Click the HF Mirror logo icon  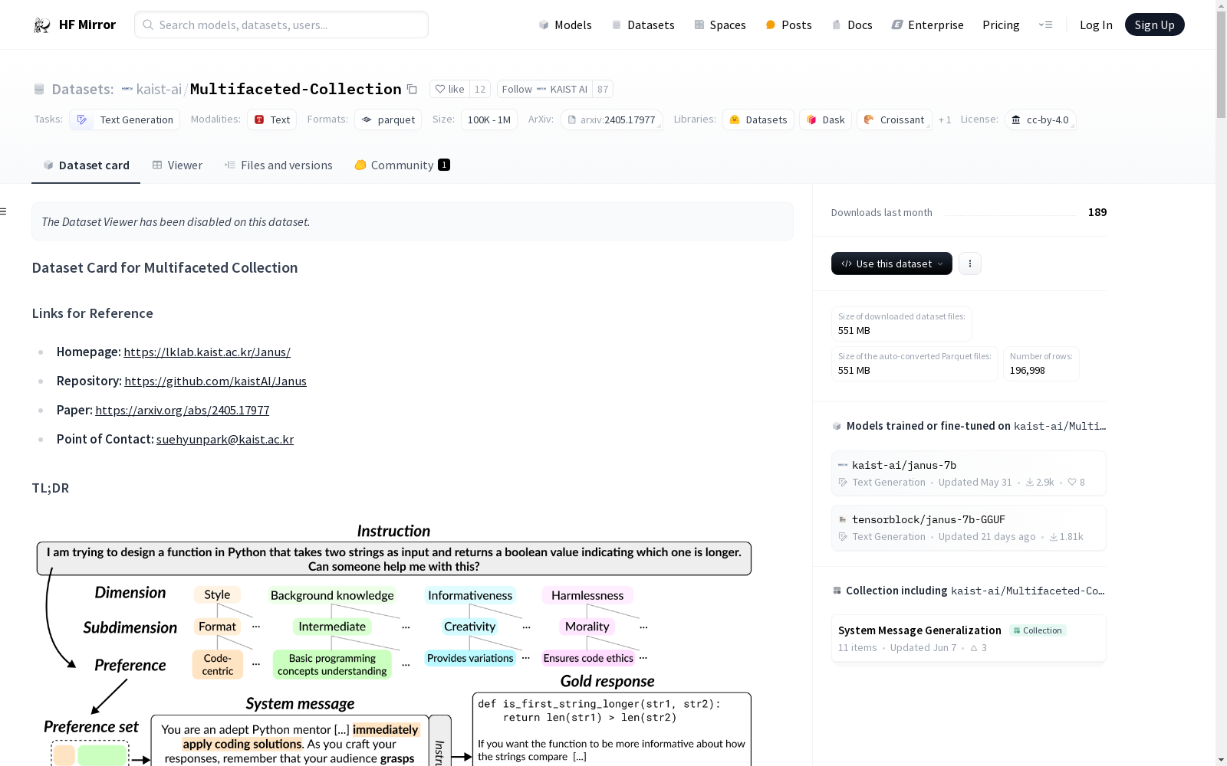coord(42,25)
